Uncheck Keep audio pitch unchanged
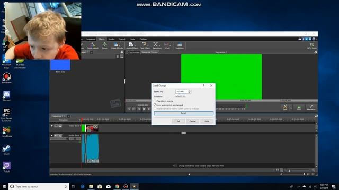Screen dimensions: 339x190 (x=155, y=105)
